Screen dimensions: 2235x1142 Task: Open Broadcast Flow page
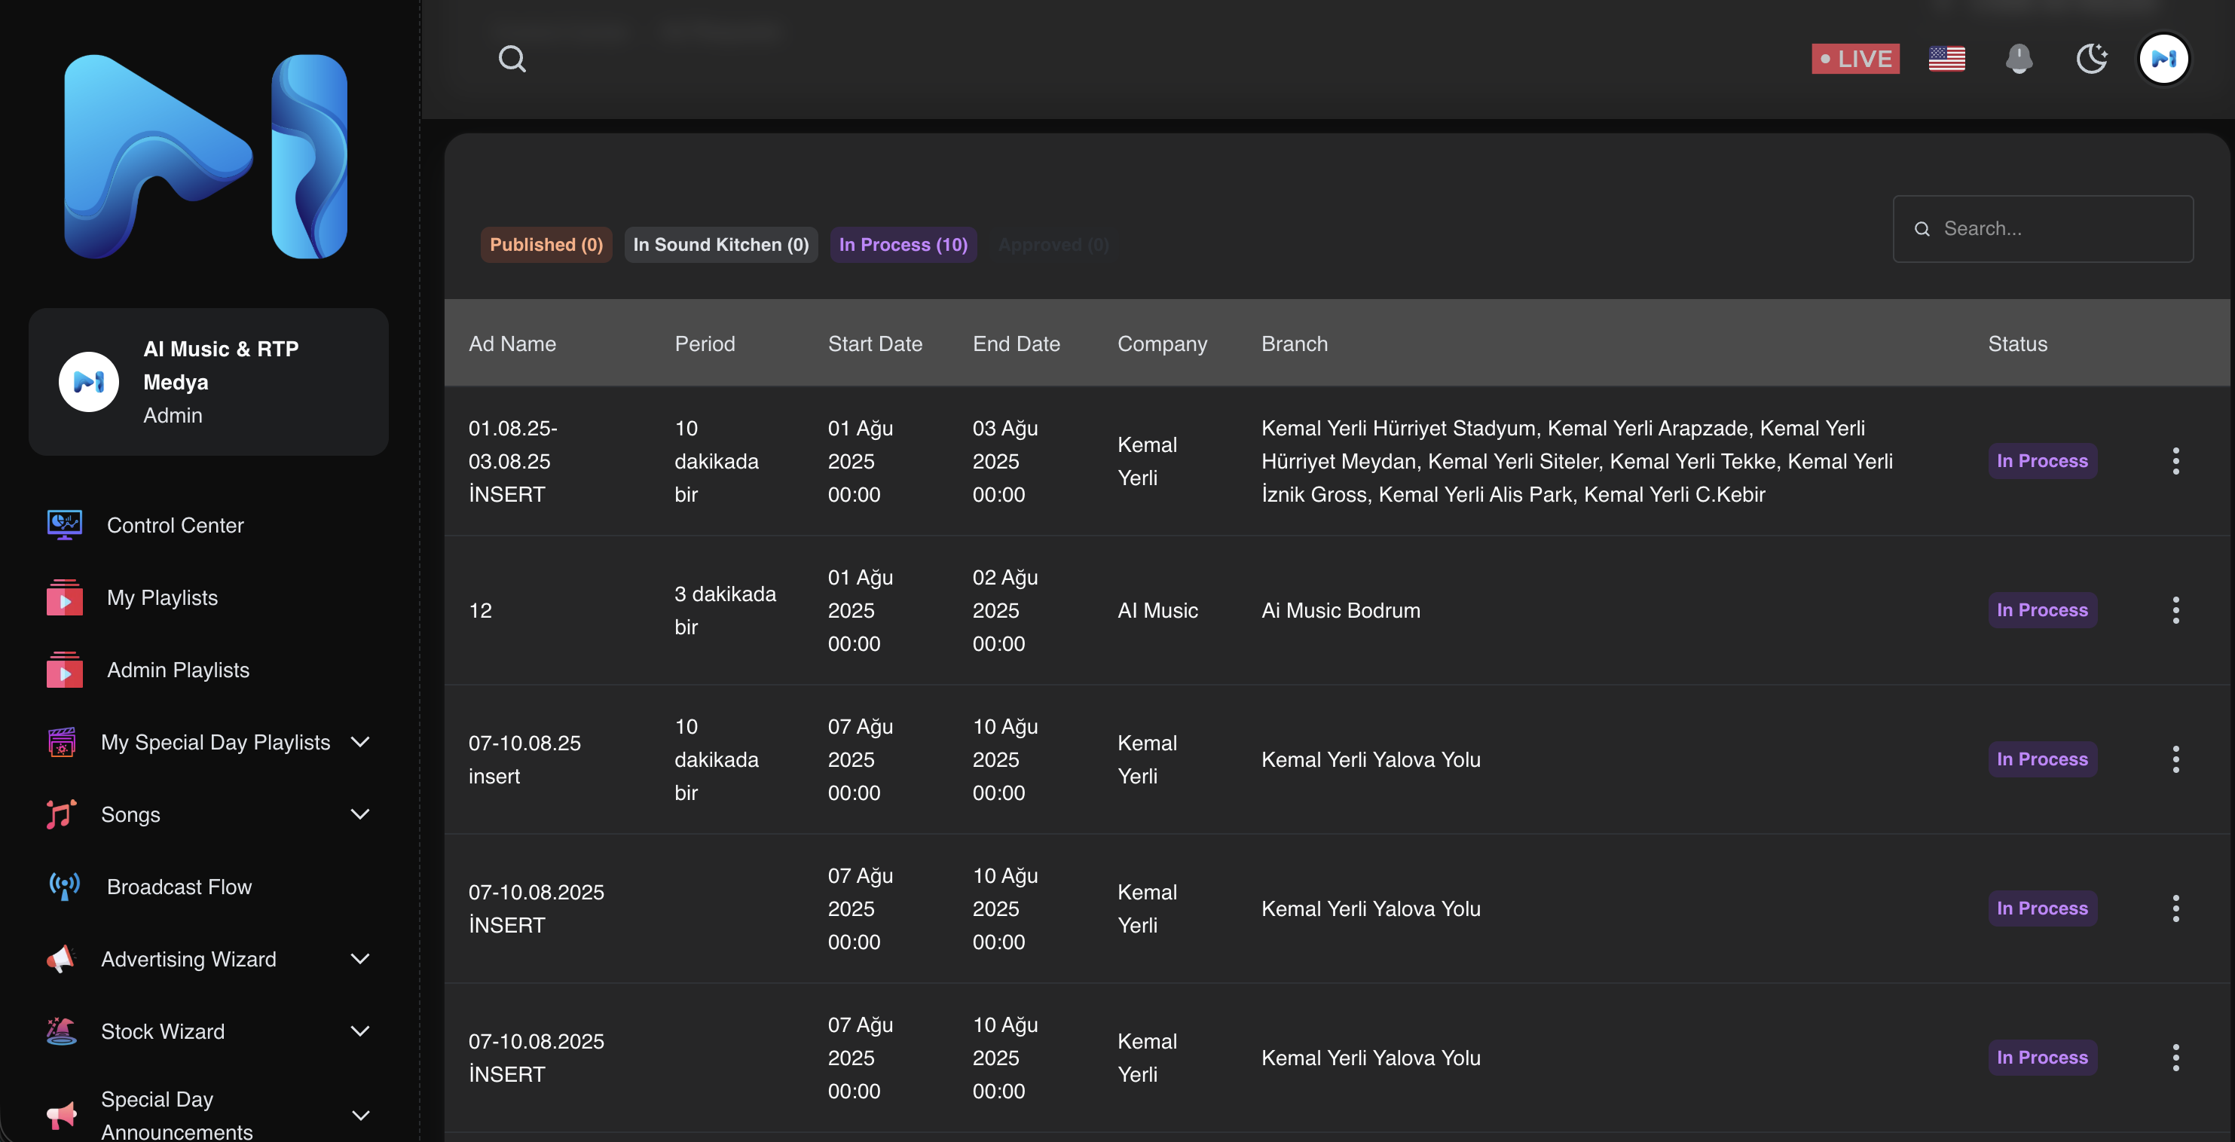coord(179,886)
